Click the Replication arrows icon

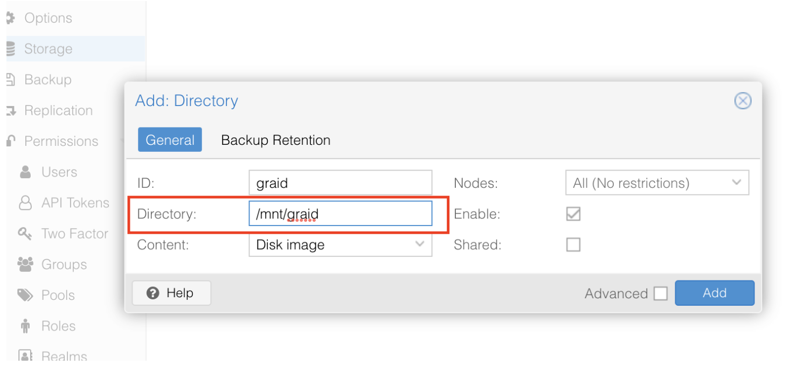(10, 111)
